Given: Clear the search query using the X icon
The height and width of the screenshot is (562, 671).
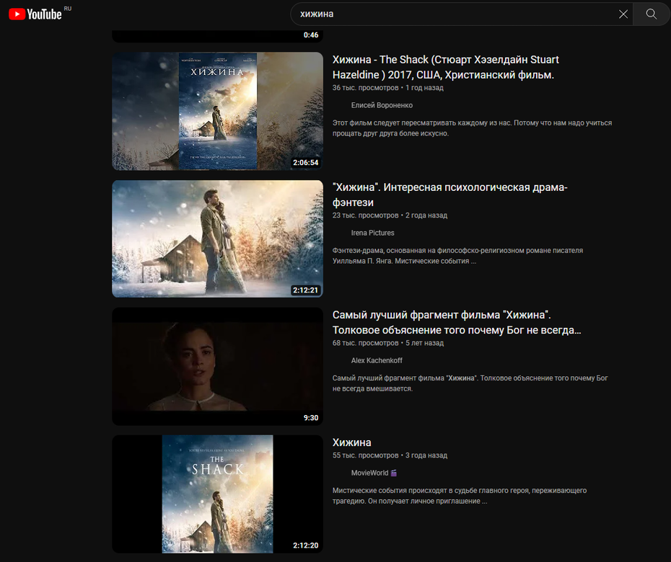Looking at the screenshot, I should tap(623, 14).
